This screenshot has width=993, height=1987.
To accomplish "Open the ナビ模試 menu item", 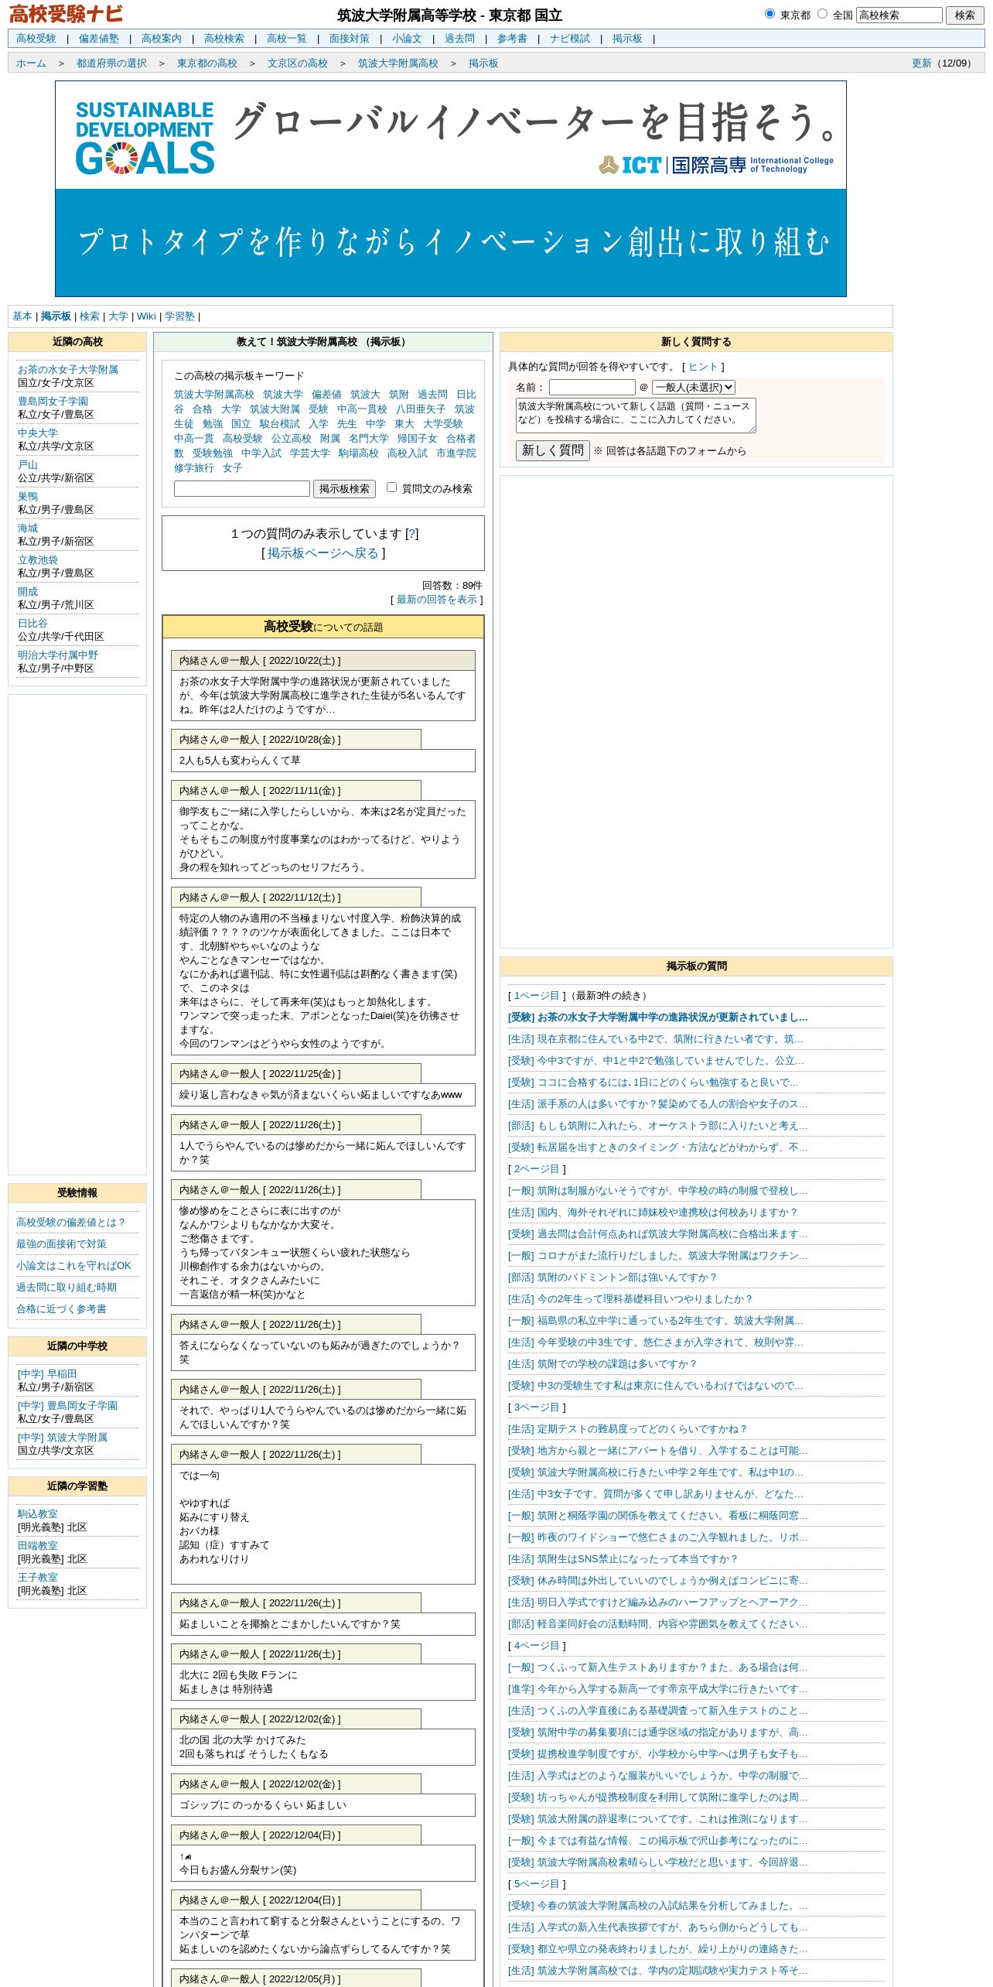I will (570, 39).
